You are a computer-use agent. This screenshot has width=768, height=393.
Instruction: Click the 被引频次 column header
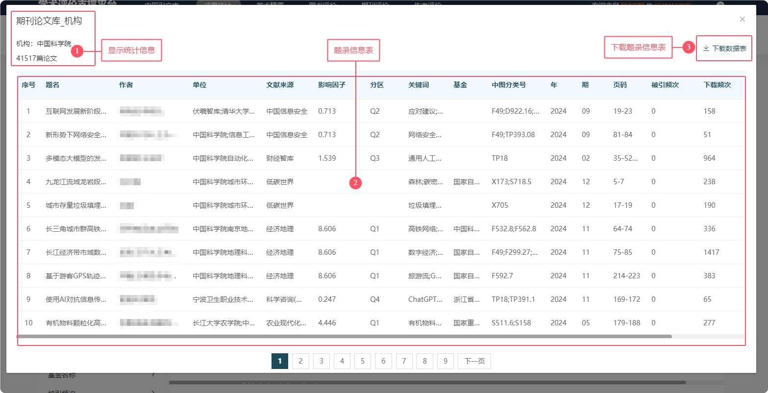click(665, 85)
